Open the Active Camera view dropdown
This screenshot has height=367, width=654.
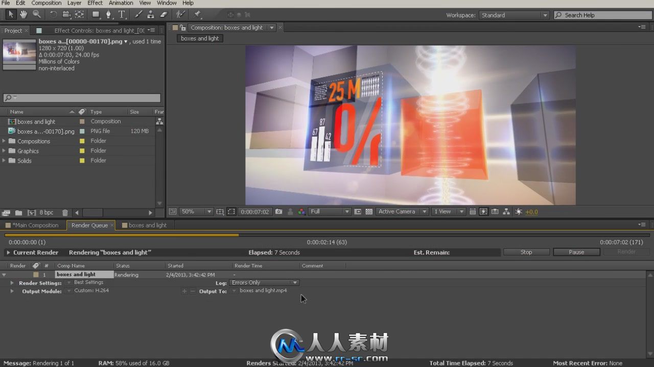[403, 212]
